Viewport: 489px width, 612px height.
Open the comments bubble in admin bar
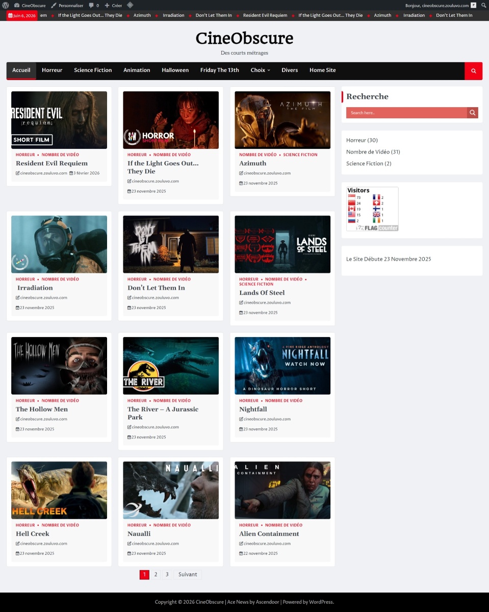tap(94, 5)
